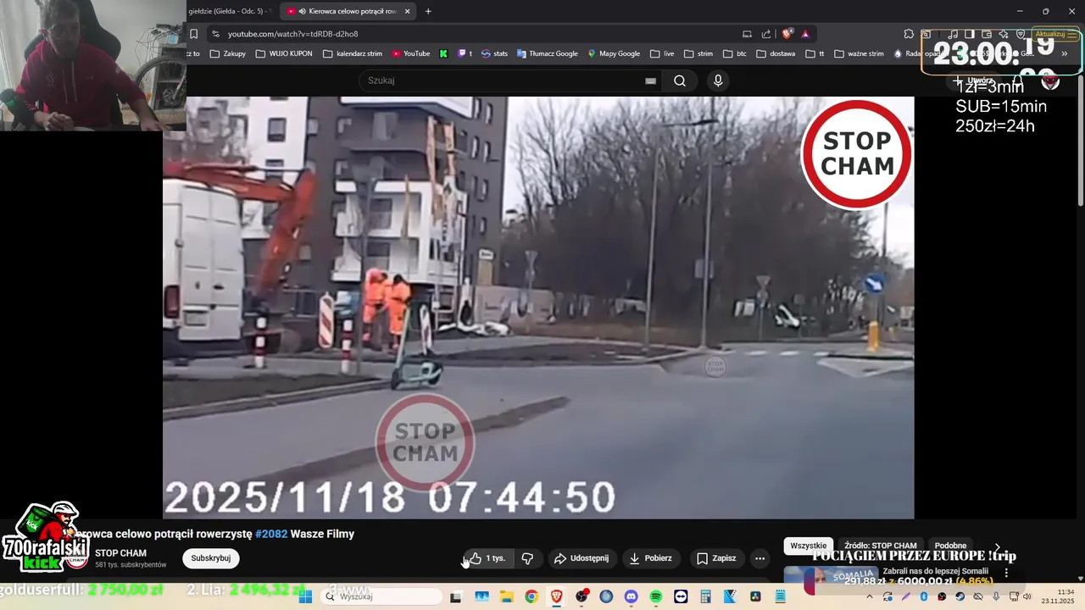Image resolution: width=1085 pixels, height=610 pixels.
Task: Open the STOP CHAM channel name link
Action: [x=120, y=553]
